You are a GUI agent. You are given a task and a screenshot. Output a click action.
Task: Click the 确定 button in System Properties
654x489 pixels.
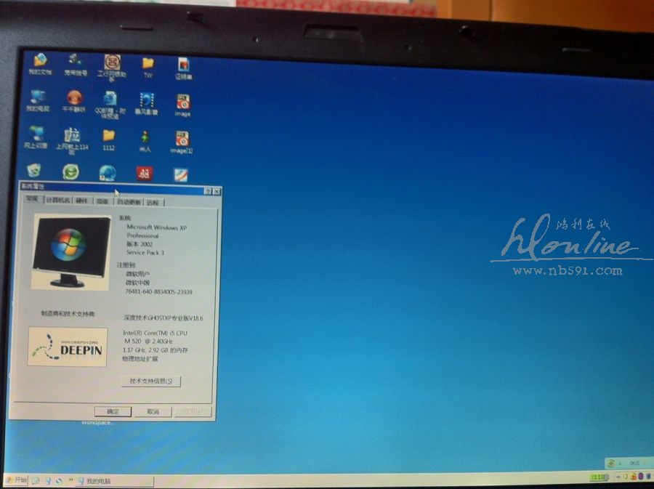pos(113,411)
